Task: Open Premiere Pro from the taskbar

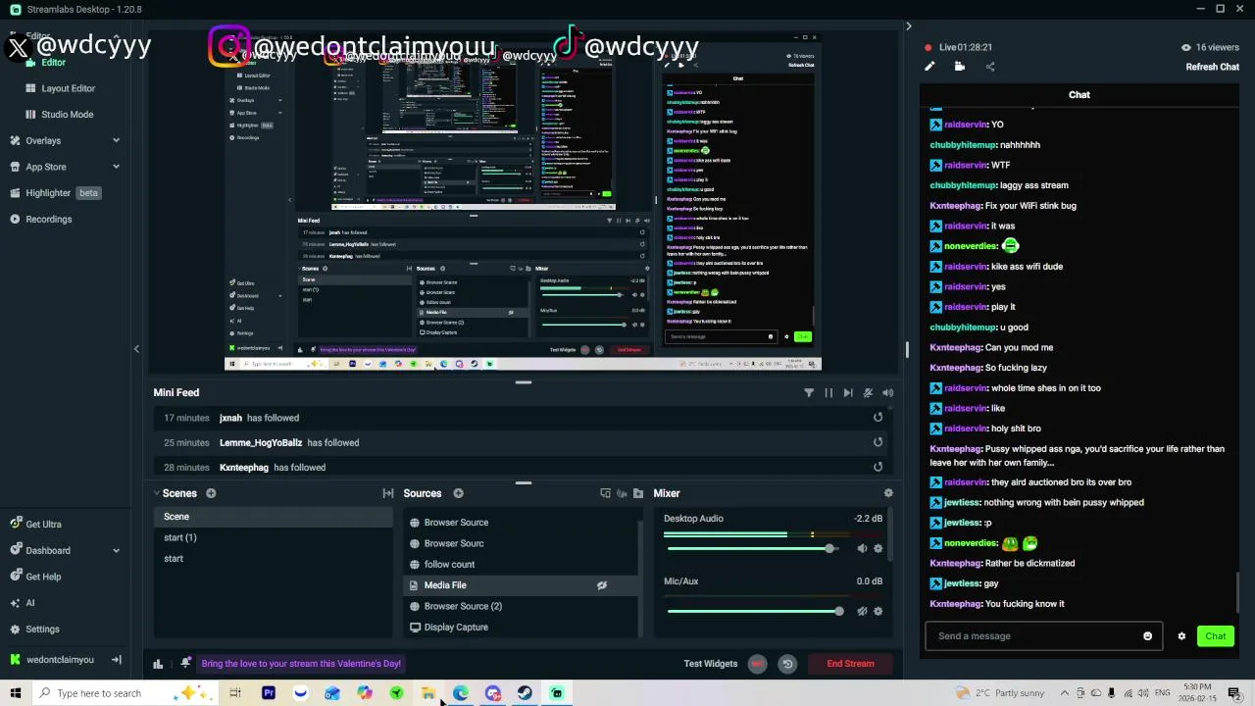Action: tap(269, 693)
